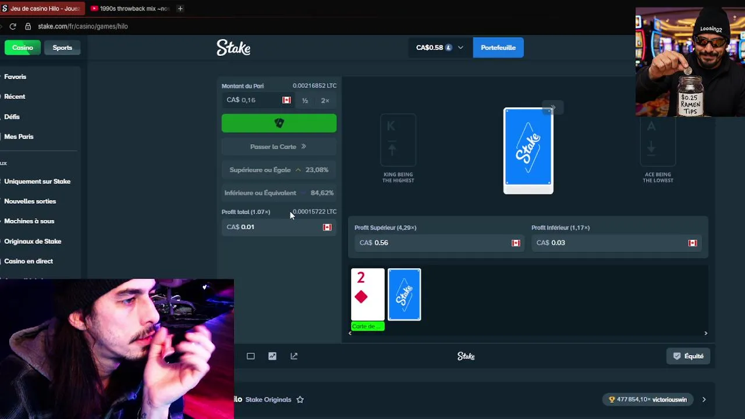Click the Ace being the lowest indicator
745x419 pixels.
click(658, 148)
